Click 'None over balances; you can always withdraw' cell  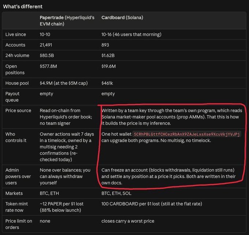point(65,176)
